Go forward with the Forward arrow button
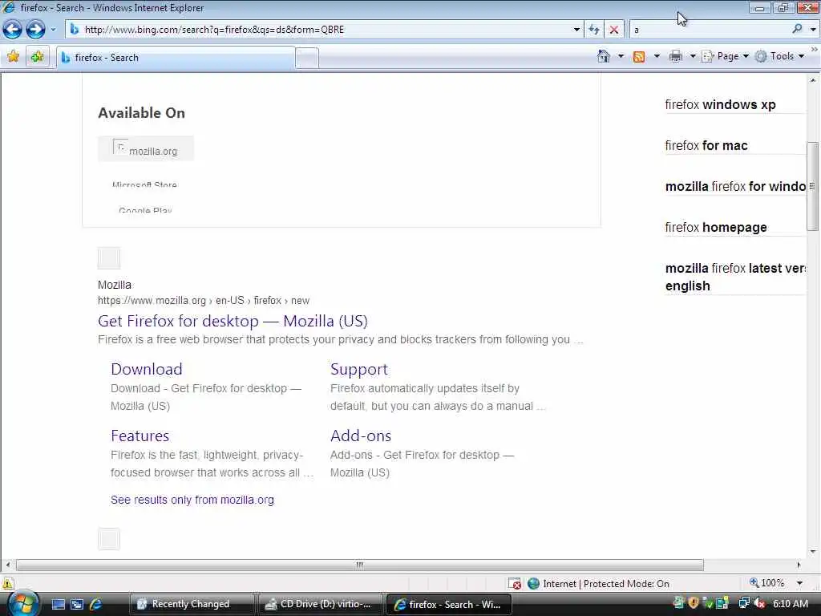Screen dimensions: 821x616 (x=35, y=30)
